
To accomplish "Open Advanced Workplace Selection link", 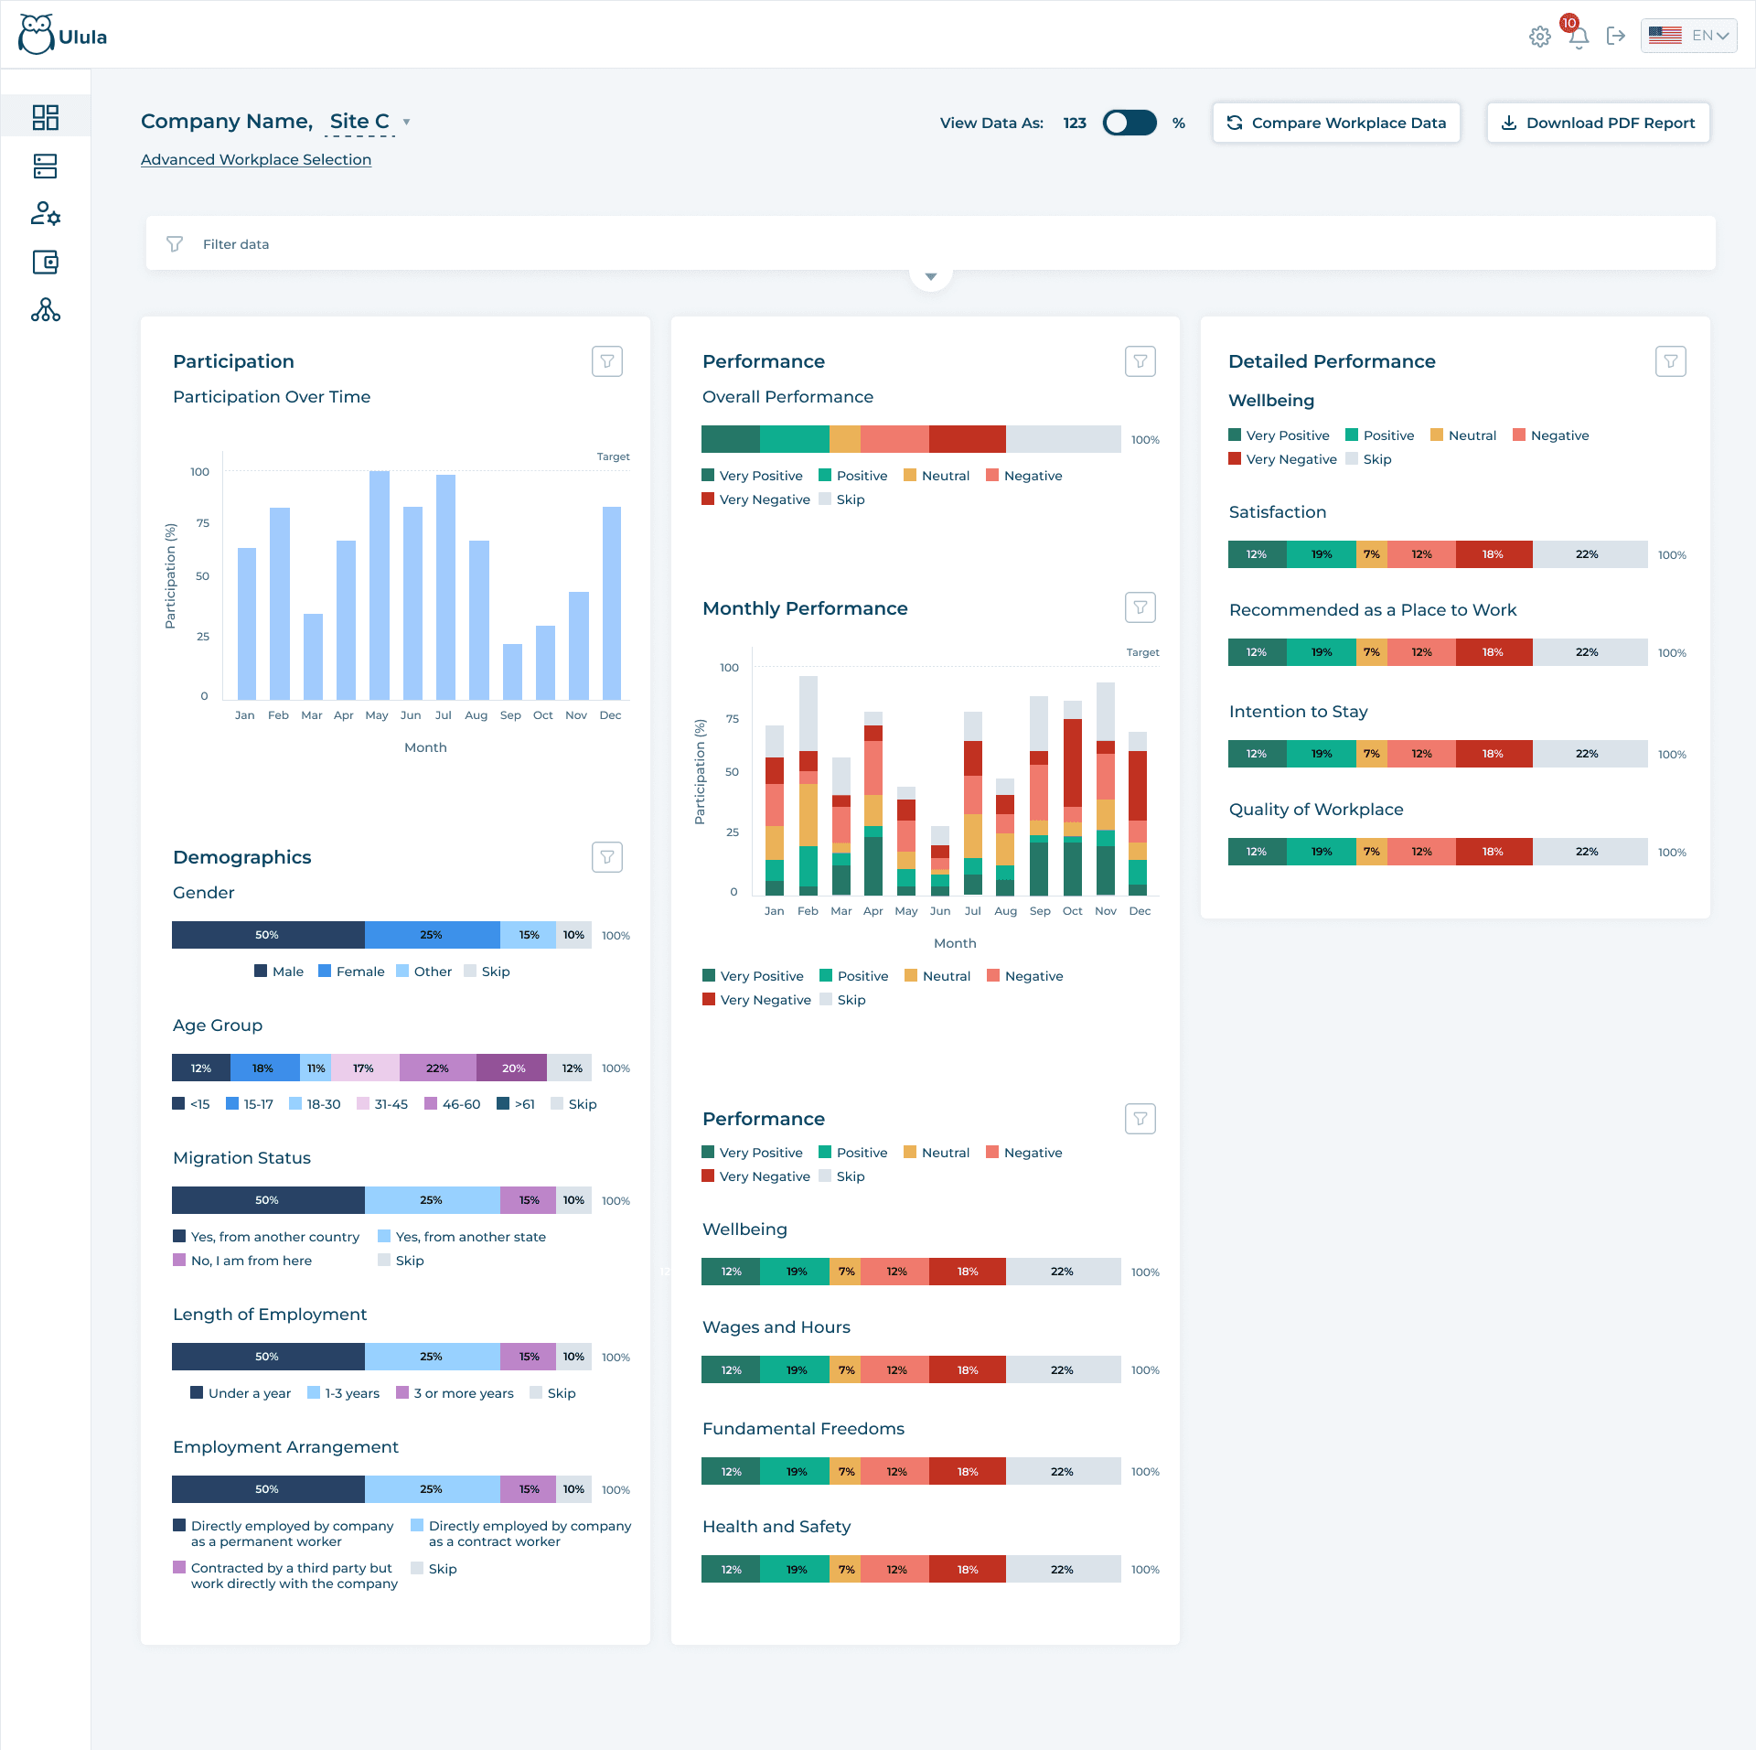I will tap(256, 159).
